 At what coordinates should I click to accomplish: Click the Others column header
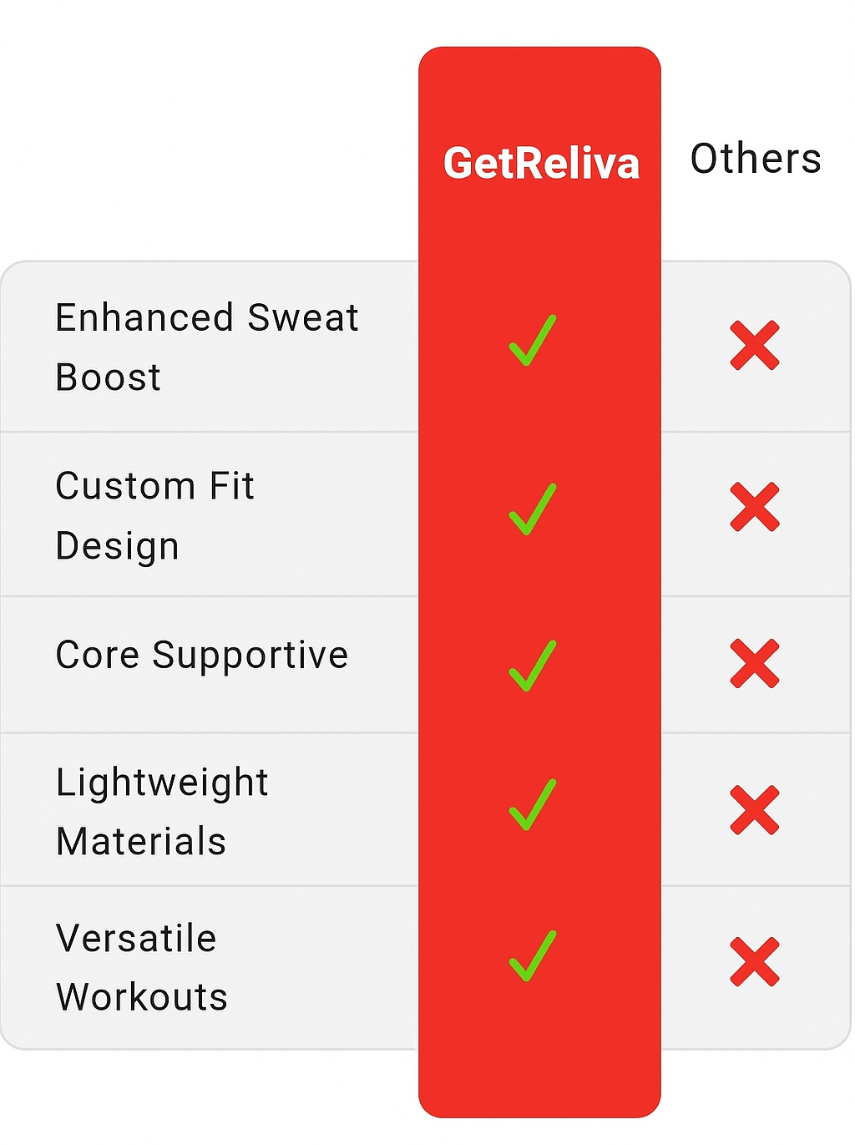[756, 159]
